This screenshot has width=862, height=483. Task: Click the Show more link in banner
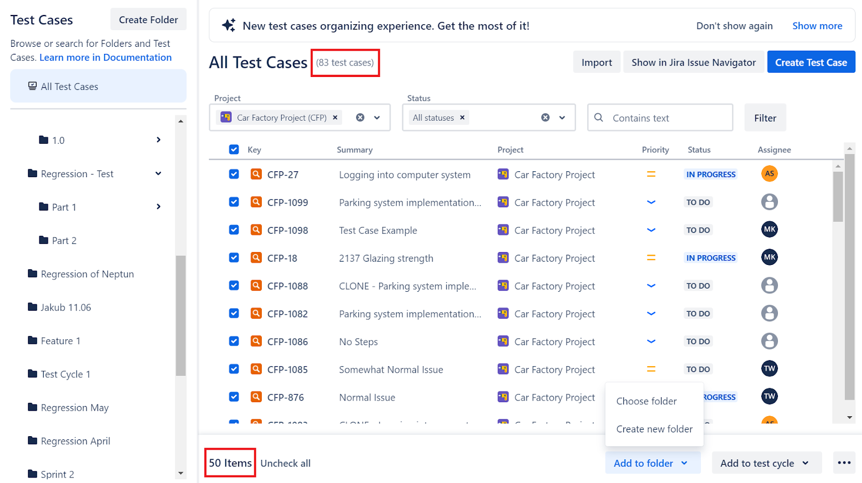coord(817,25)
